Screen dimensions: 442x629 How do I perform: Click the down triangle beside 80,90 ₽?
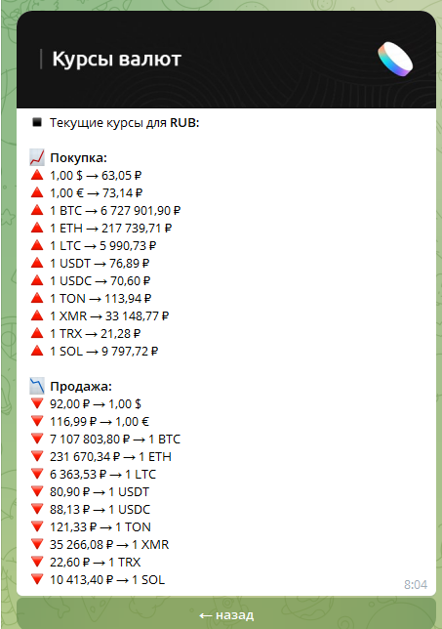coord(37,491)
